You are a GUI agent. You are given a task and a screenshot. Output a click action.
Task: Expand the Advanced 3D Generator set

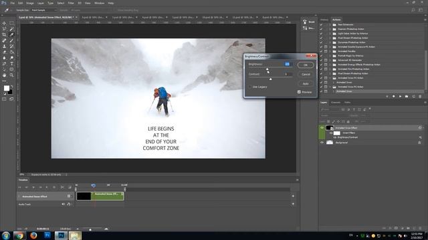point(330,60)
